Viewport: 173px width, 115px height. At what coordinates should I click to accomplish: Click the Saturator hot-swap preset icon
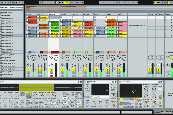tap(113, 82)
